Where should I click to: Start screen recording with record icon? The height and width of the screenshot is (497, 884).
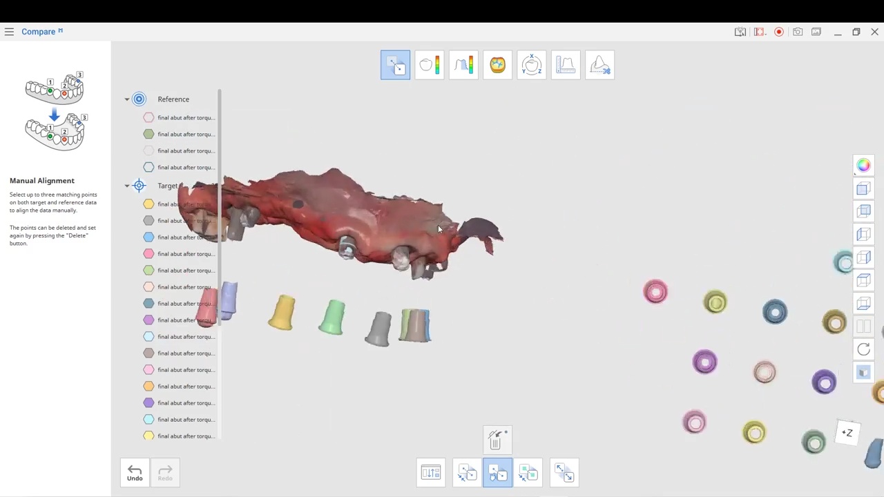click(x=778, y=32)
